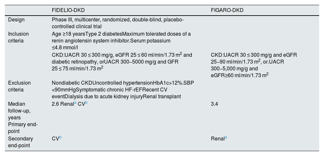This screenshot has height=156, width=324.
Task: Select the Inclusion criteria row label
Action: [18, 37]
